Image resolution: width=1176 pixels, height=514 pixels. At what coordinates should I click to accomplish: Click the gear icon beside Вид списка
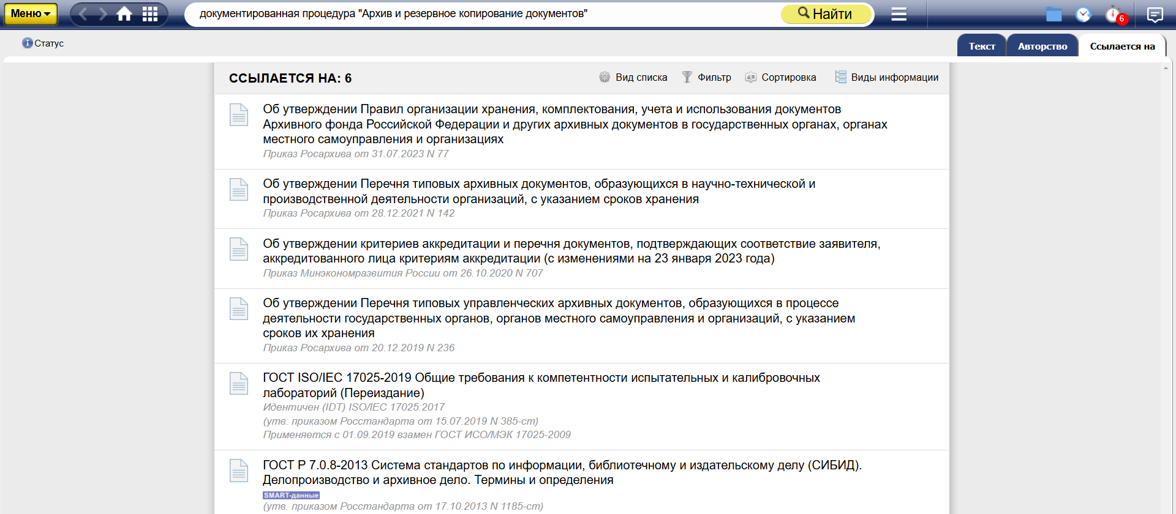(x=605, y=77)
